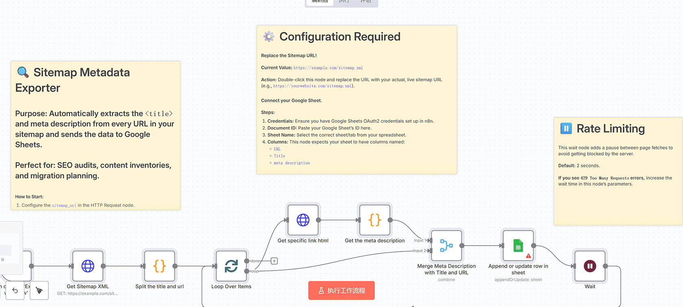Viewport: 683px width, 307px height.
Task: Open the Append or update row in sheet node
Action: point(518,246)
